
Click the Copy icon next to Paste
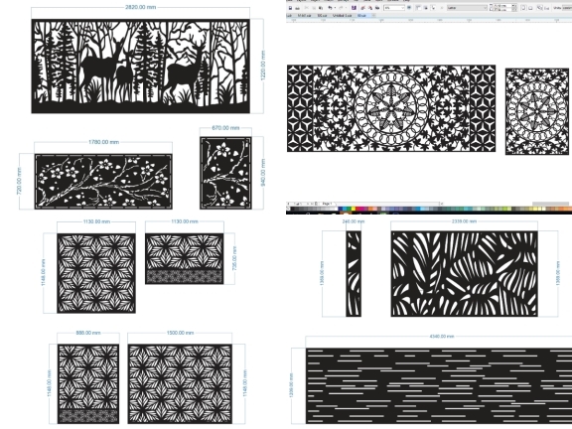pyautogui.click(x=314, y=8)
